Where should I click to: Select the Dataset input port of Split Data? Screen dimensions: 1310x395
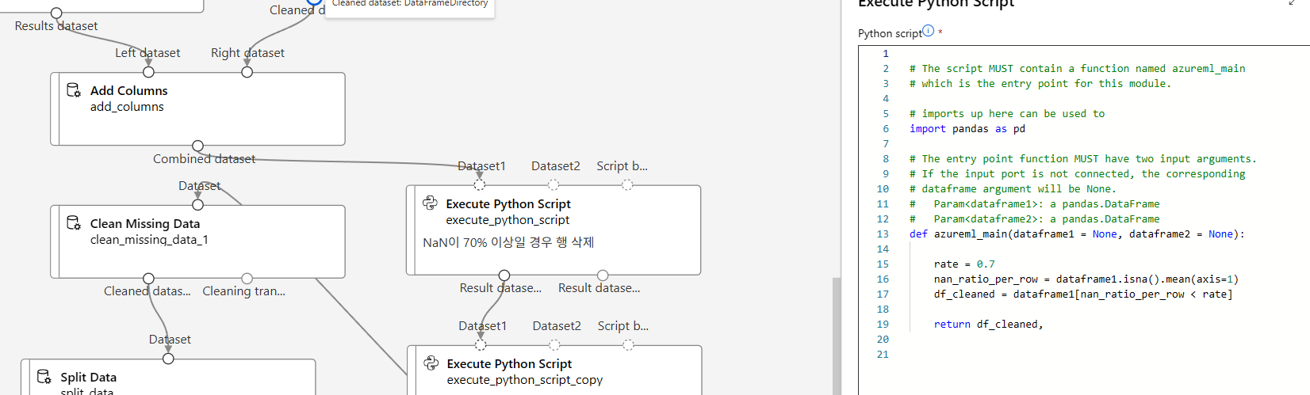pyautogui.click(x=168, y=359)
